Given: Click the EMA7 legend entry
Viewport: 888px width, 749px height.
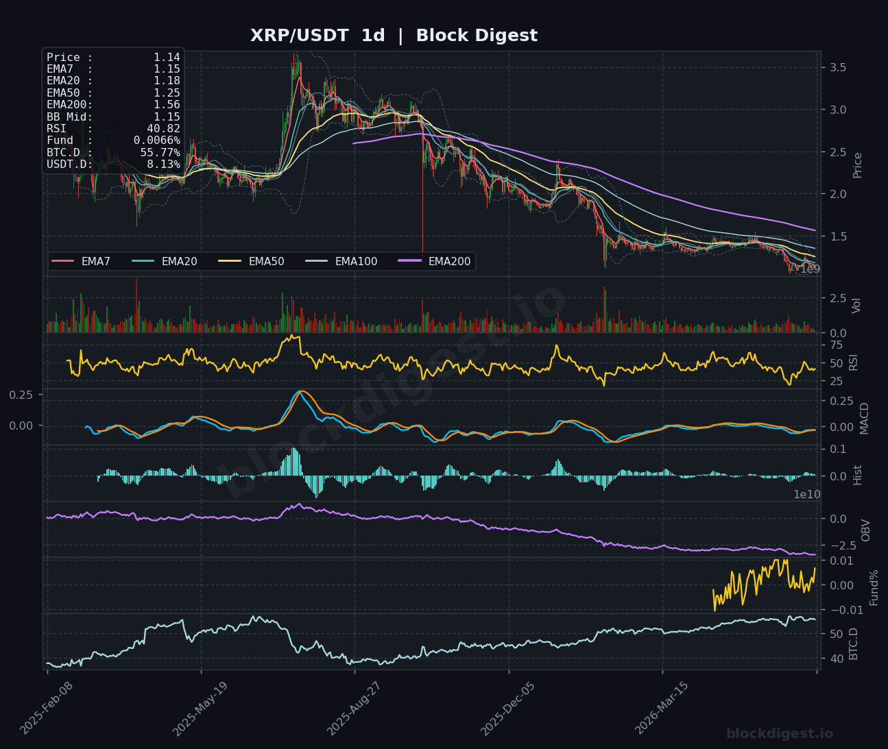Looking at the screenshot, I should (x=81, y=261).
